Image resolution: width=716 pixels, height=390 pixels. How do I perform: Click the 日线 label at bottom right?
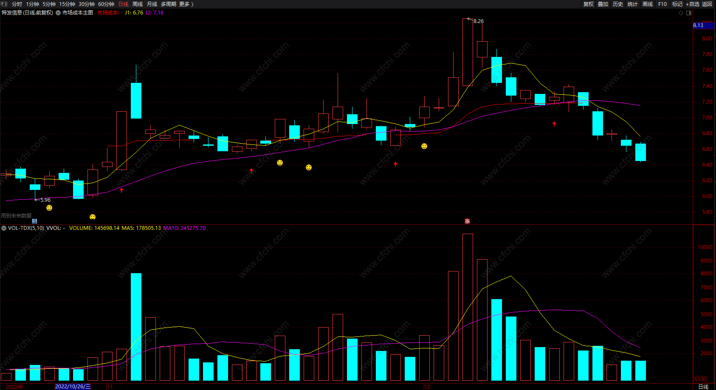(703, 387)
